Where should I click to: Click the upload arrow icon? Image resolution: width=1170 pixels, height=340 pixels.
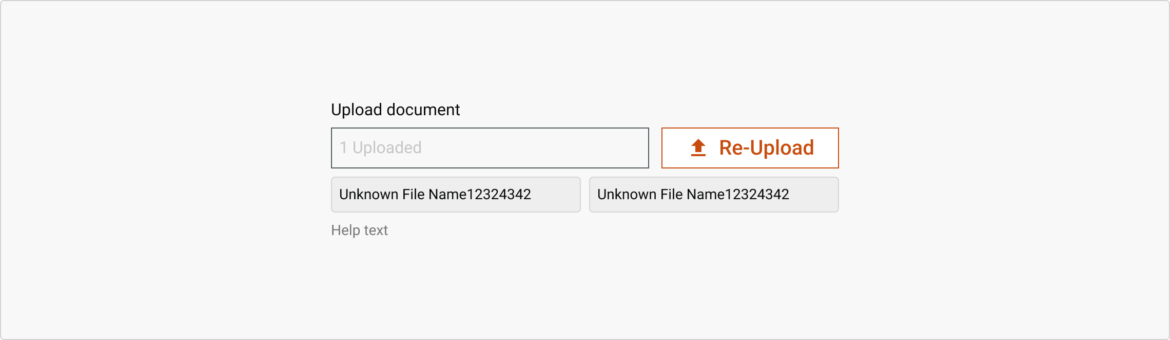pyautogui.click(x=698, y=148)
